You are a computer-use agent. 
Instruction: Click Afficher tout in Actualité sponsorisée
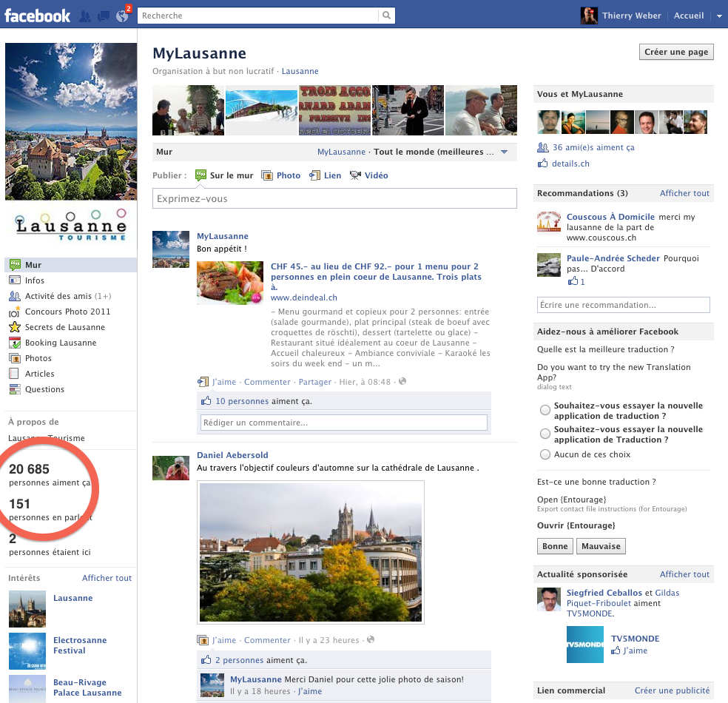[684, 574]
